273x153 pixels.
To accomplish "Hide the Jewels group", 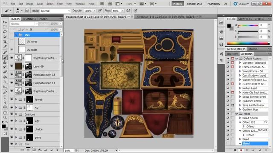I will (x=12, y=99).
